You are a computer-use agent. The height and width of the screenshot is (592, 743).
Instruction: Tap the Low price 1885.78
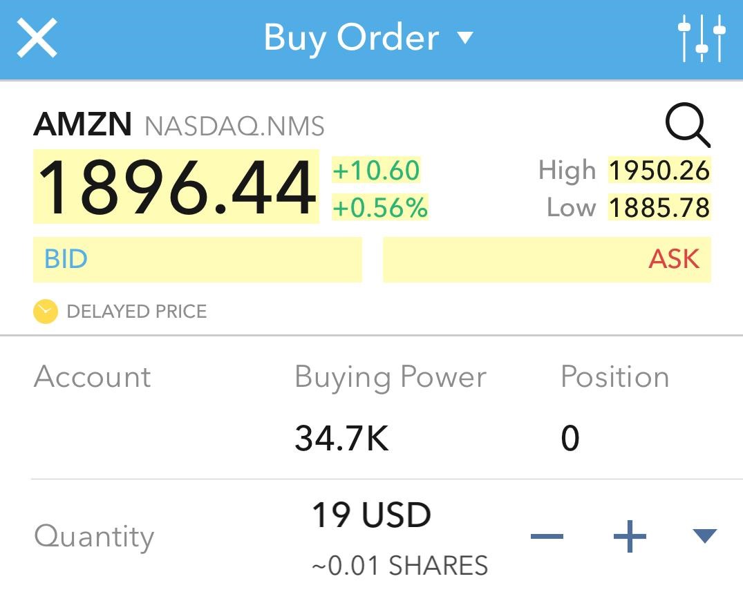[659, 207]
